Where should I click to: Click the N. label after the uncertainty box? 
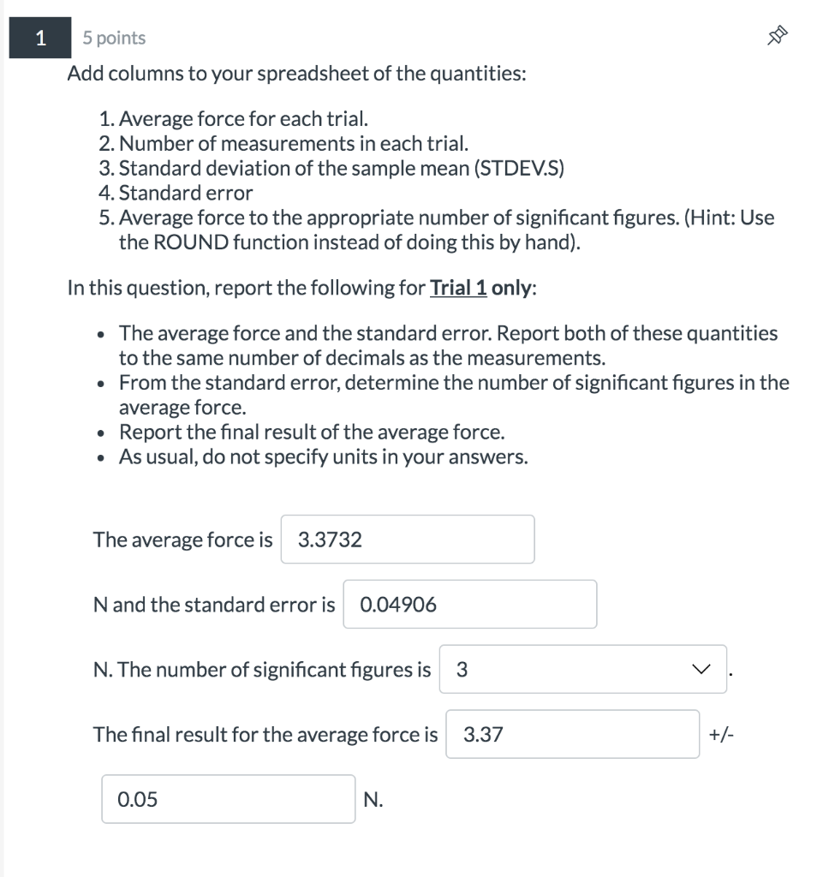pos(374,799)
